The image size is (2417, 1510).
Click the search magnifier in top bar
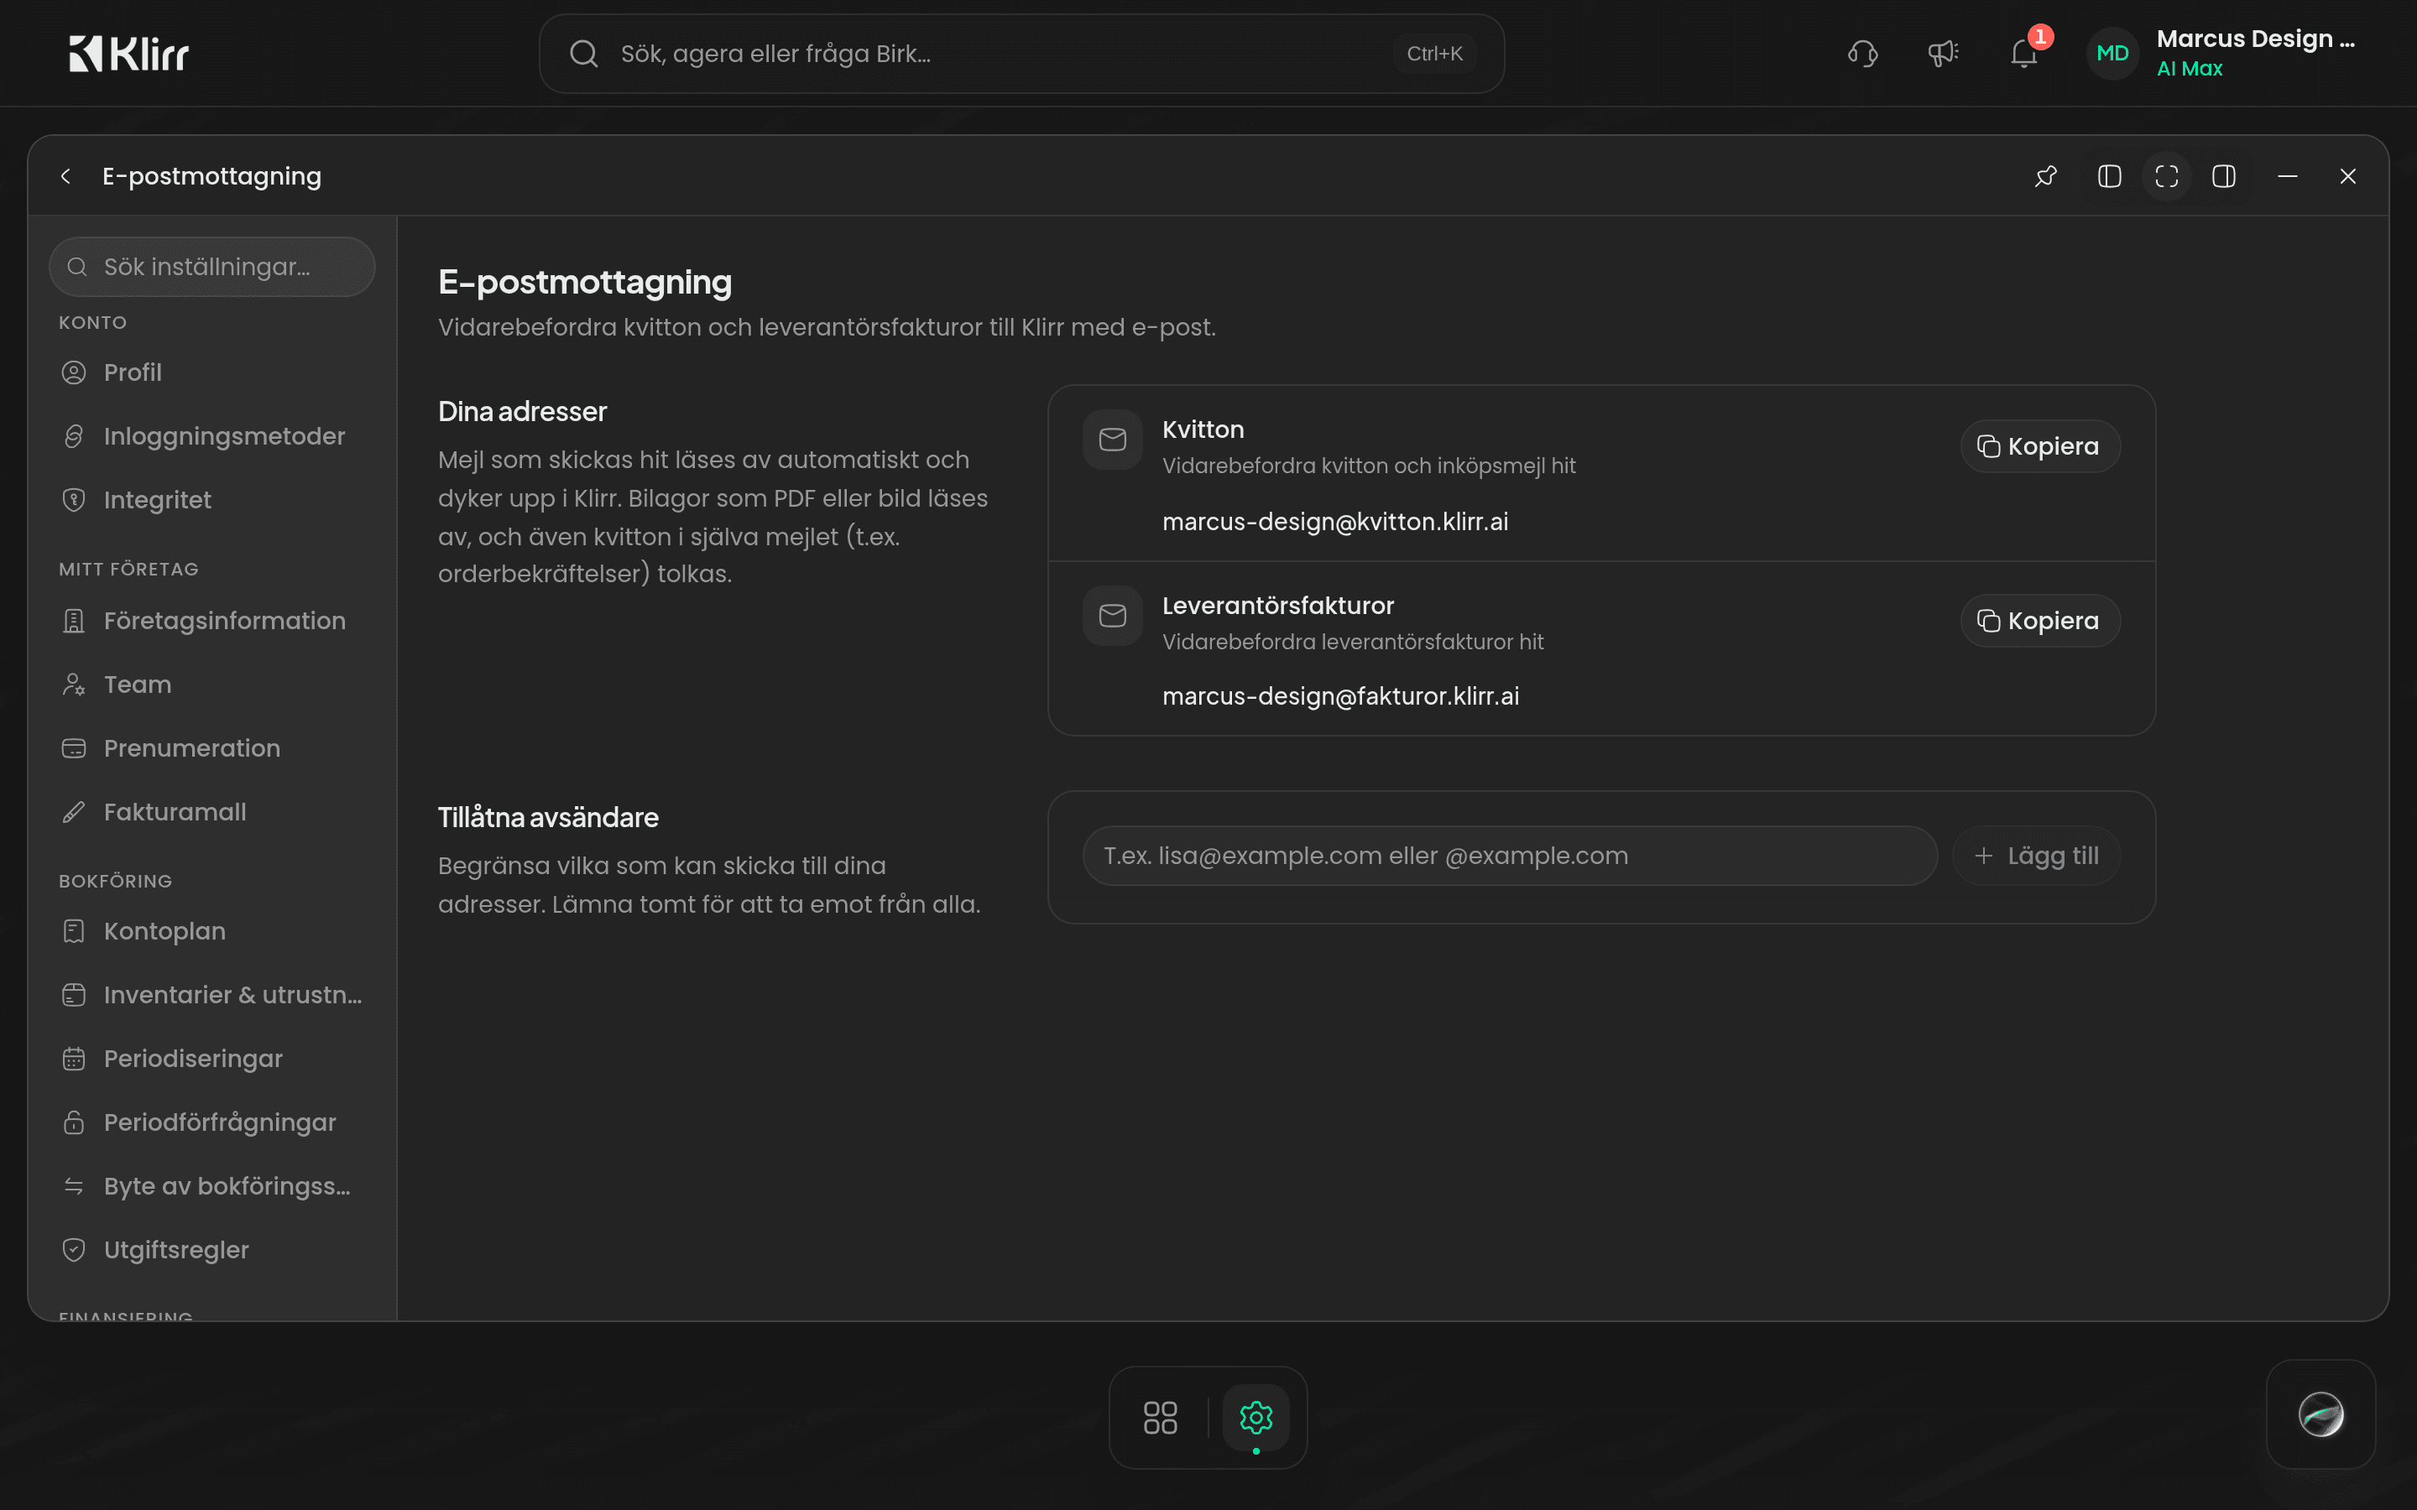click(x=584, y=54)
